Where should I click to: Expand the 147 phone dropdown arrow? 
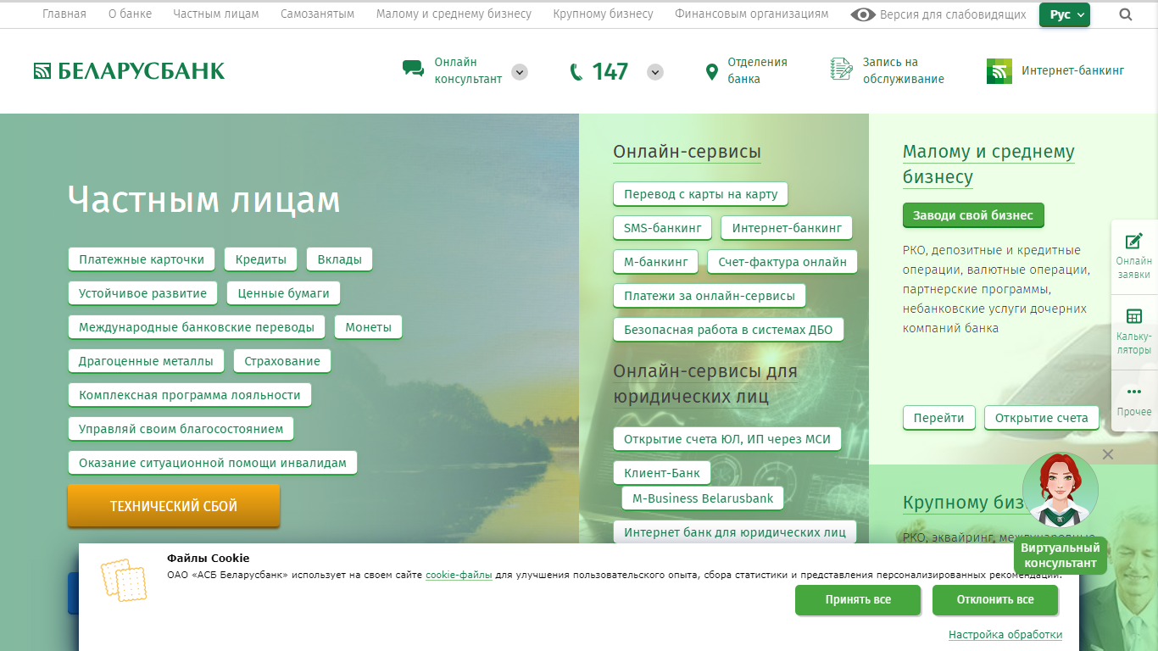655,72
